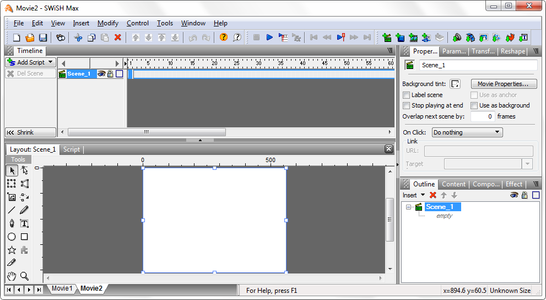The height and width of the screenshot is (300, 546).
Task: Click the Shrink timeline button
Action: [31, 132]
